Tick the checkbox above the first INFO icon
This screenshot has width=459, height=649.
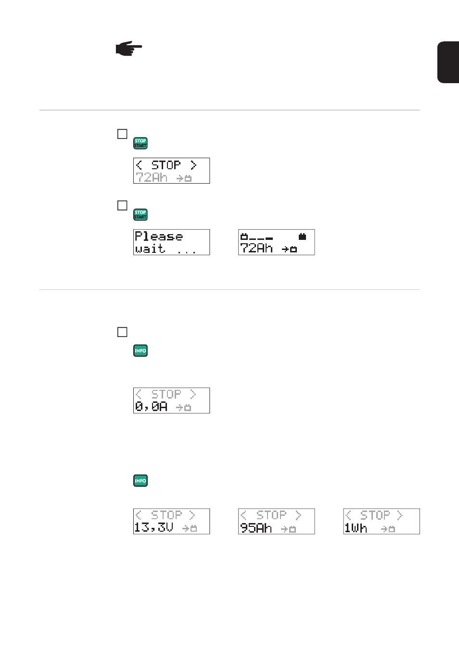[122, 332]
